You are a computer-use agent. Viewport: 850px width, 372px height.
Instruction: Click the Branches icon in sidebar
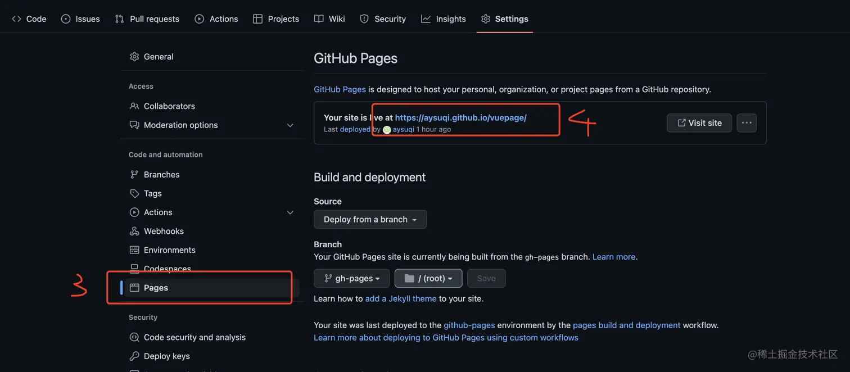coord(134,175)
